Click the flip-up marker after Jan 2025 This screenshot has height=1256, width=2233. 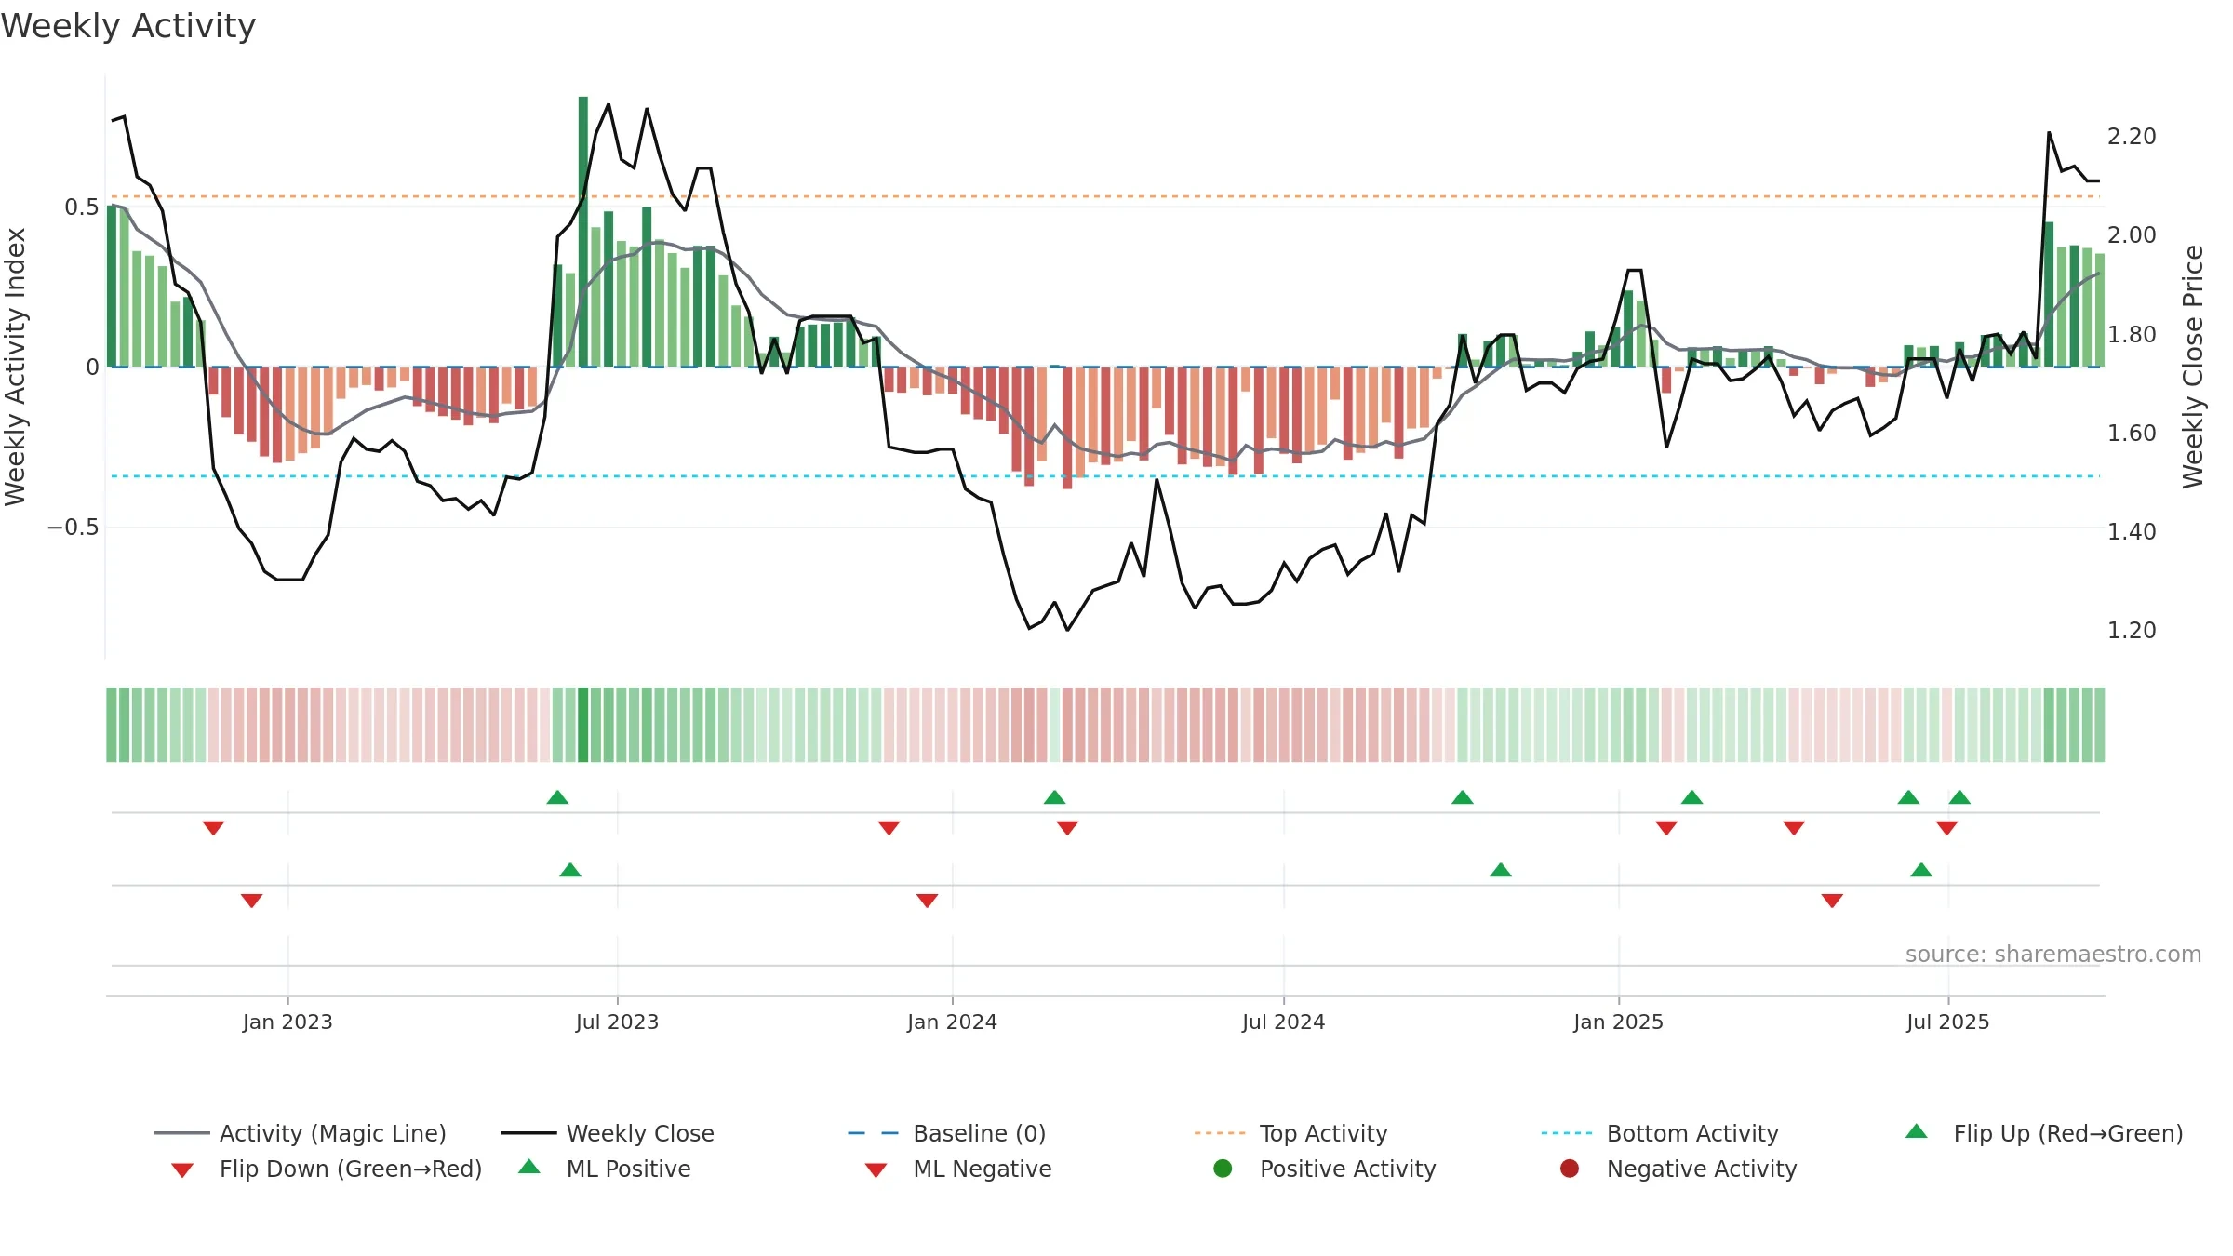click(1692, 797)
